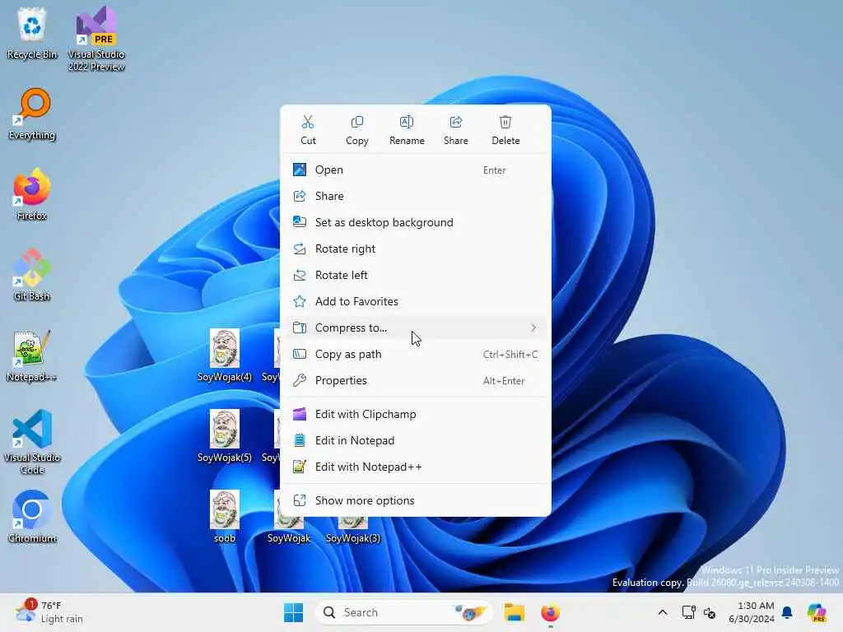Viewport: 843px width, 632px height.
Task: Select the Visual Studio Code shortcut
Action: click(32, 442)
